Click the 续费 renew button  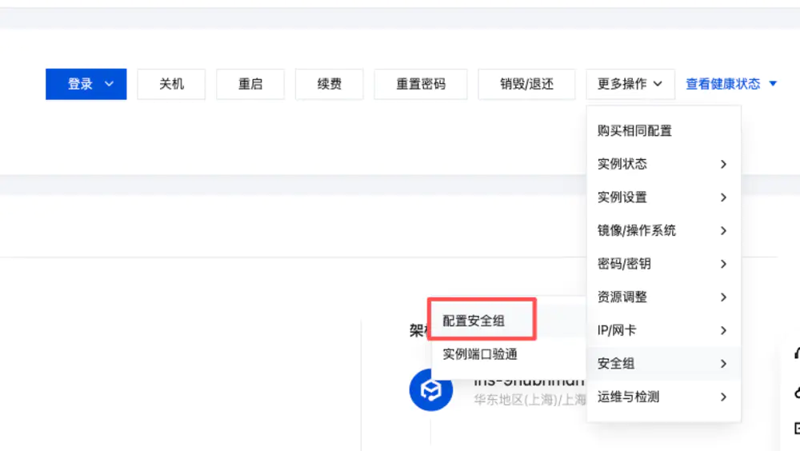329,84
